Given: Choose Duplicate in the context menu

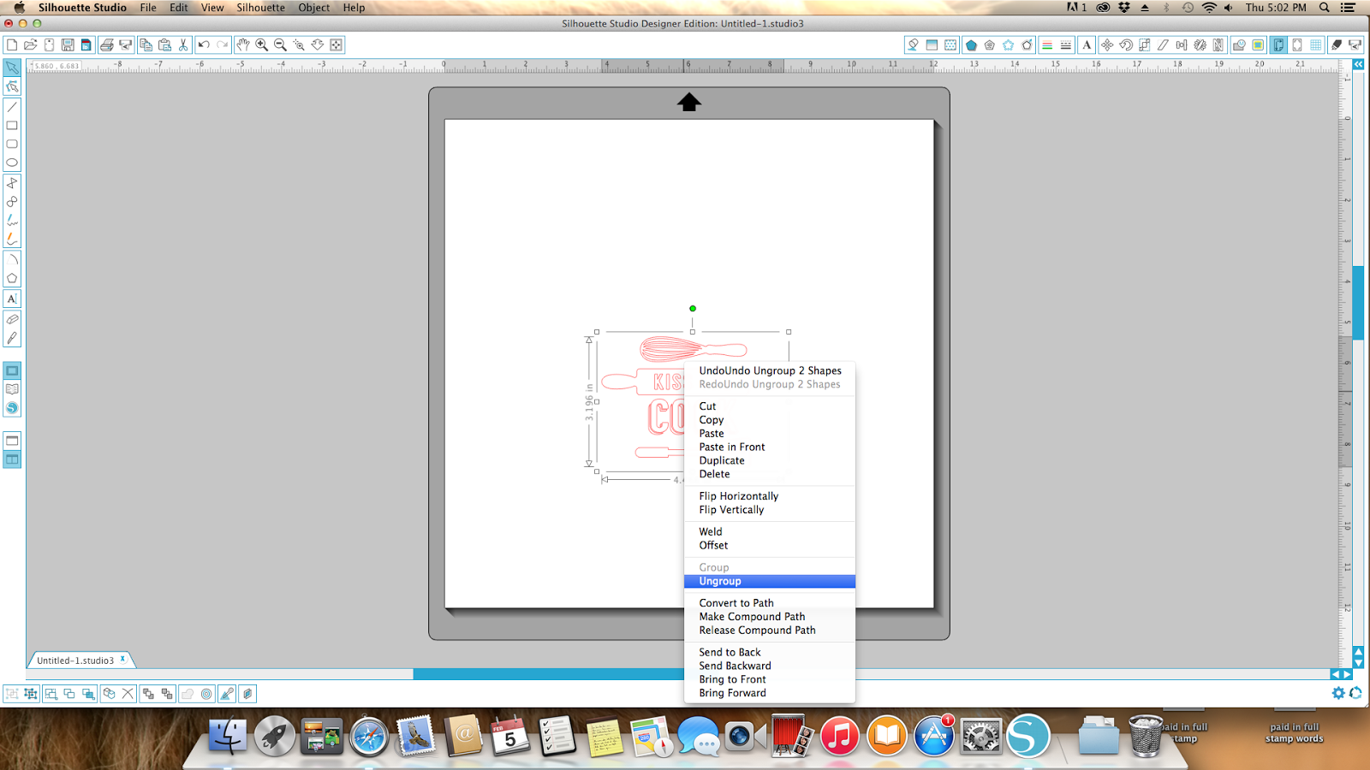Looking at the screenshot, I should (770, 460).
